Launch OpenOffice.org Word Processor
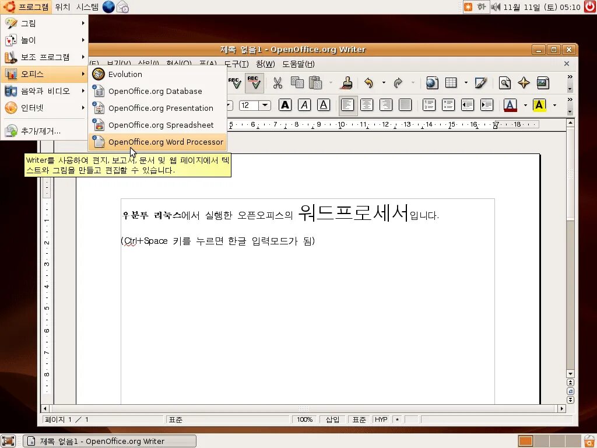597x448 pixels. pyautogui.click(x=157, y=142)
